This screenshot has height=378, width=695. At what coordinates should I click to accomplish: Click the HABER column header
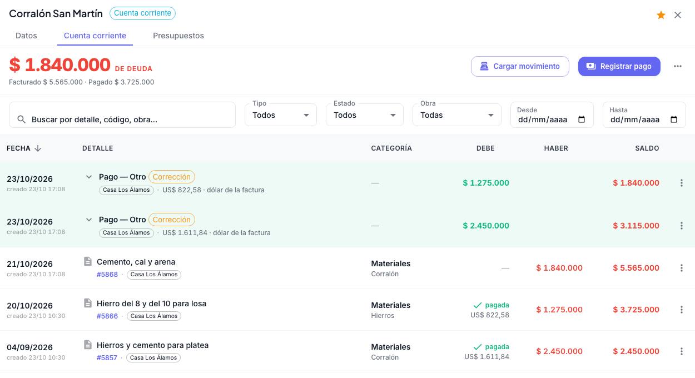pyautogui.click(x=556, y=148)
